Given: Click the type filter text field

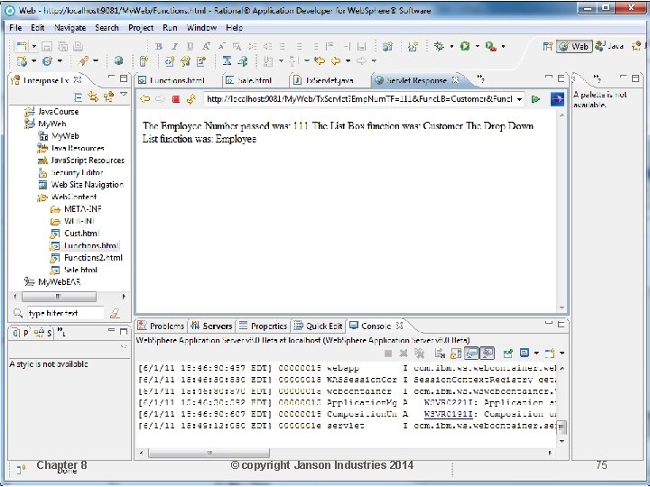Looking at the screenshot, I should (x=65, y=314).
